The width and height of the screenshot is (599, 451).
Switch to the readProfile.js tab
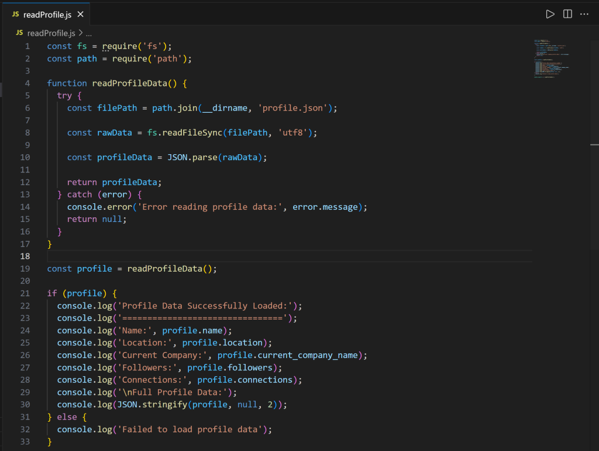point(47,14)
